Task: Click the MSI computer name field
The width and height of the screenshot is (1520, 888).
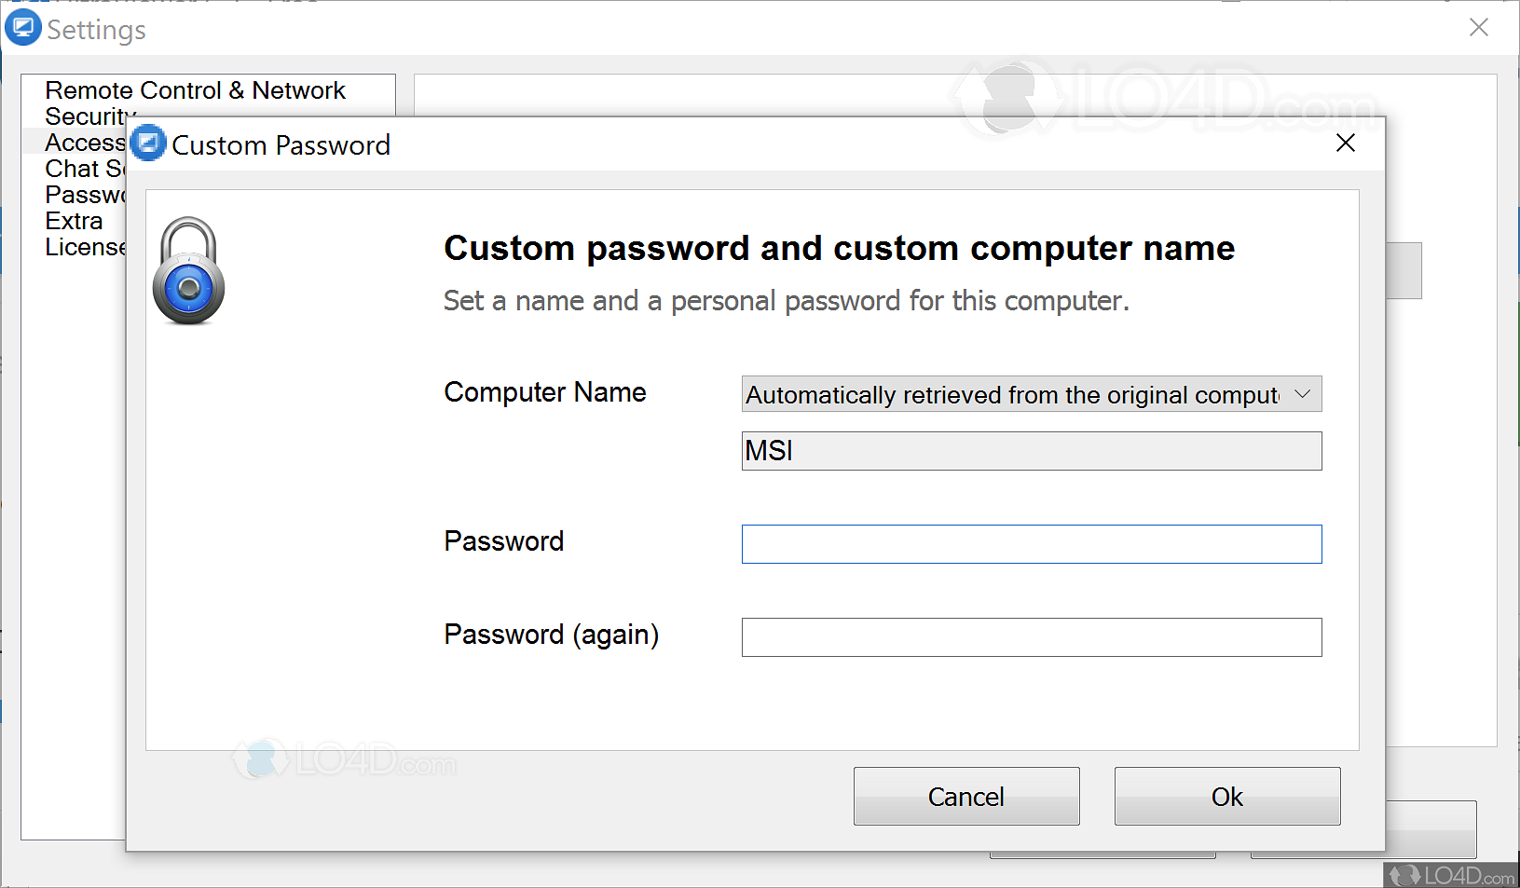Action: coord(1031,451)
